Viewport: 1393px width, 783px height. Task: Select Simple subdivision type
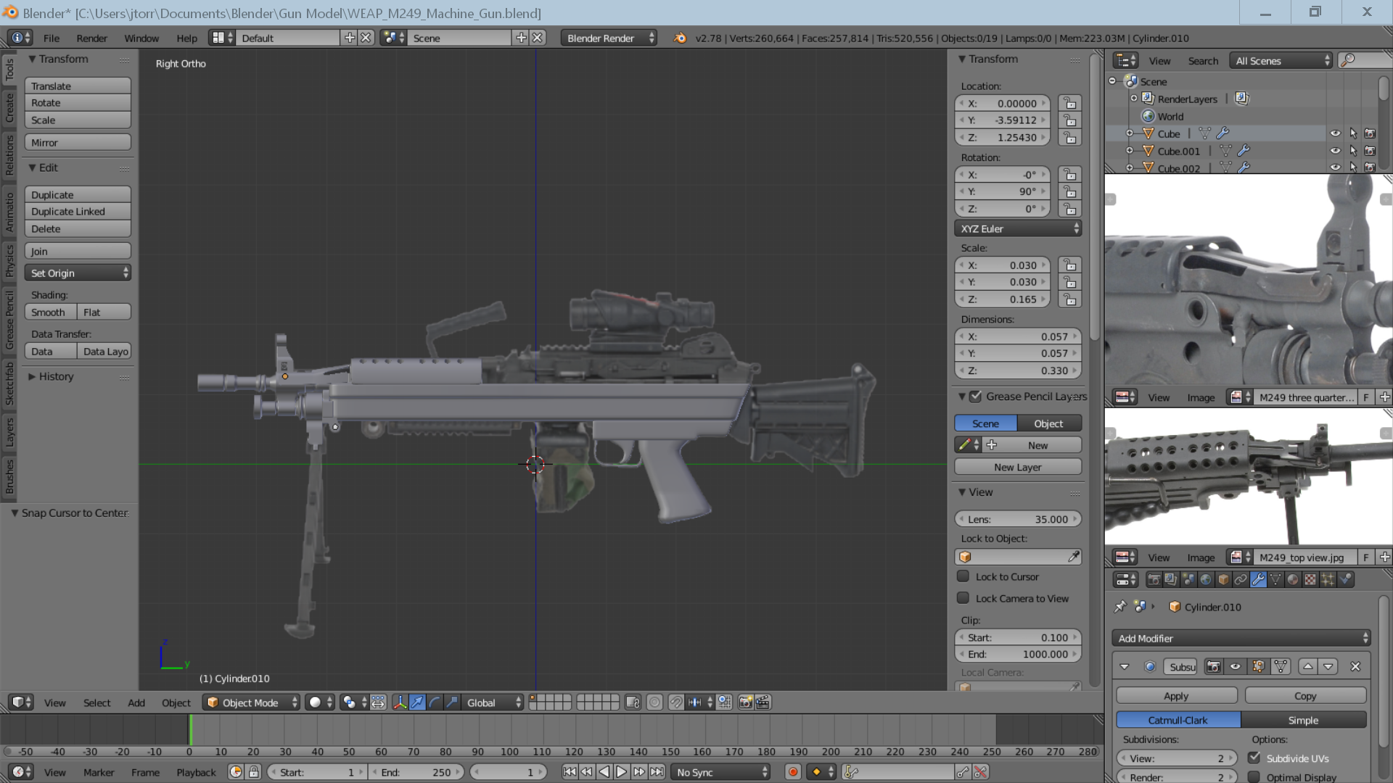click(x=1304, y=720)
